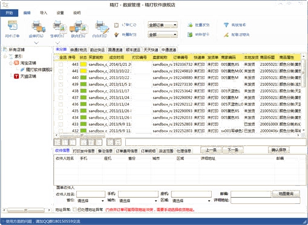Screen dimensions: 308x225
Task: Check the checkbox for order row 441
Action: click(x=61, y=71)
